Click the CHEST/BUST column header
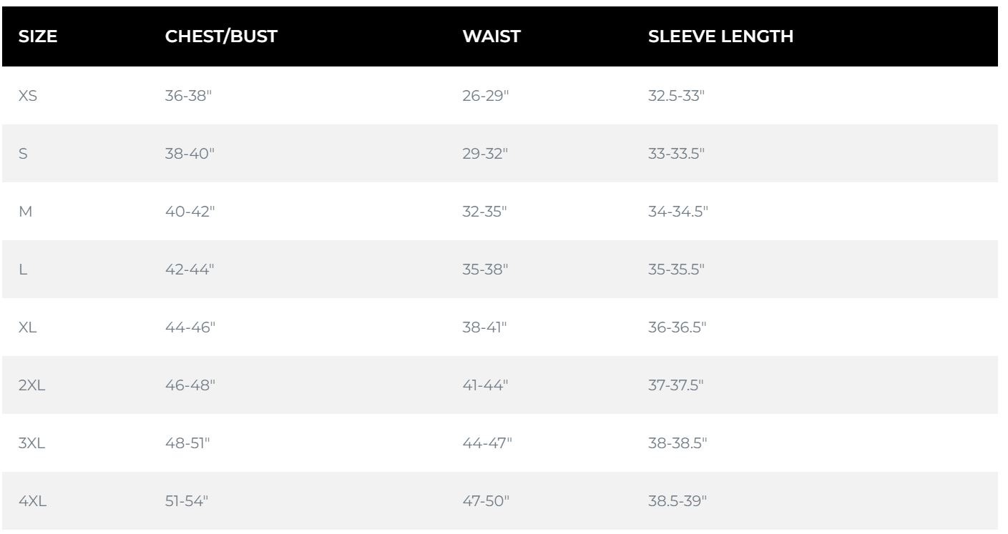Image resolution: width=1008 pixels, height=534 pixels. click(x=221, y=37)
